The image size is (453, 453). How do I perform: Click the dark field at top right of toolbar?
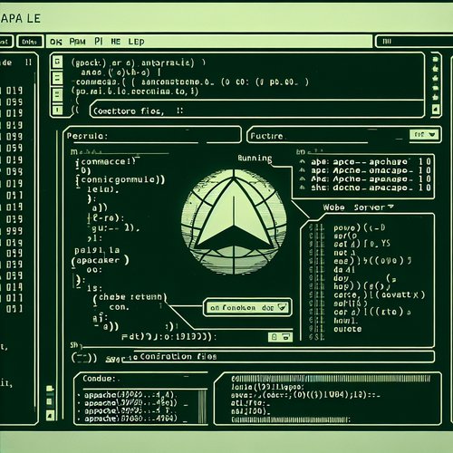(414, 42)
